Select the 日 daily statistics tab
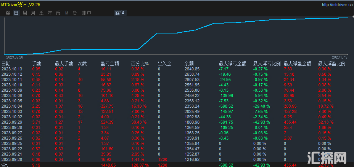 tap(16, 13)
